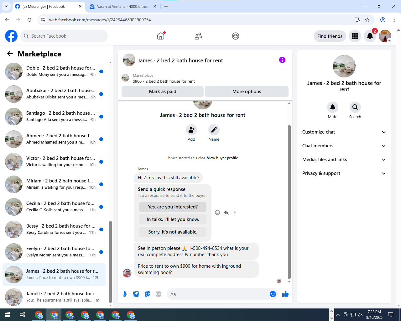This screenshot has width=401, height=321.
Task: Send a voice clip using microphone icon
Action: [x=125, y=294]
